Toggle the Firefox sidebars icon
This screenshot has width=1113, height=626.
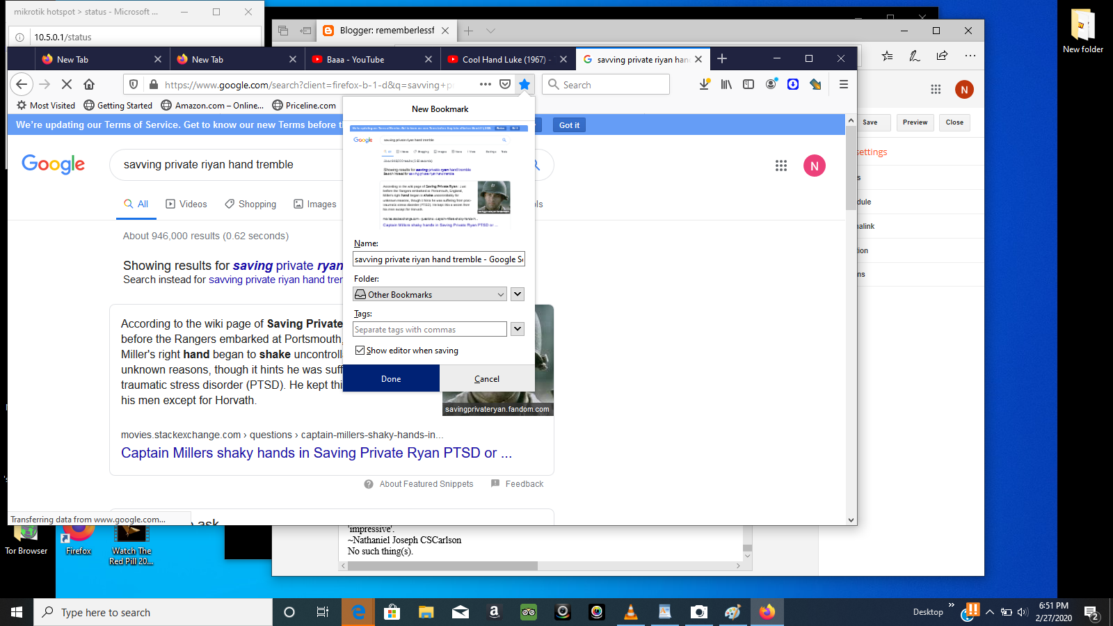point(748,84)
